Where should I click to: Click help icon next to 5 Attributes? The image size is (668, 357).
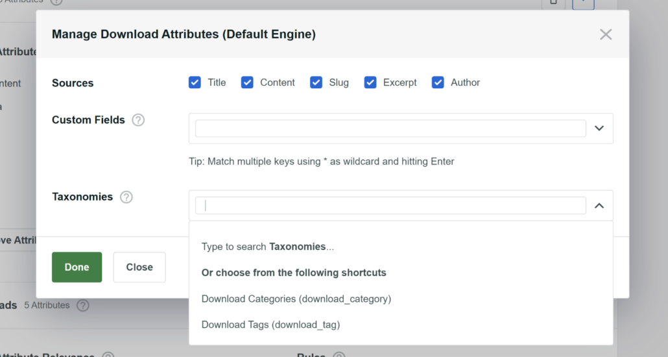tap(83, 305)
